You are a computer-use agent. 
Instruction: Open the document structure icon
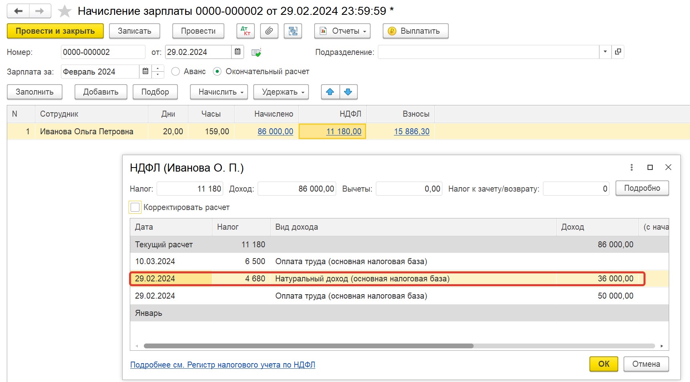tap(293, 31)
